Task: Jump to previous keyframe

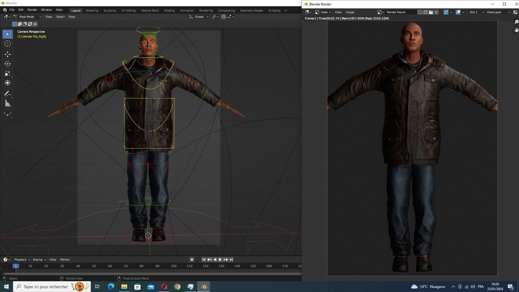Action: pos(209,260)
